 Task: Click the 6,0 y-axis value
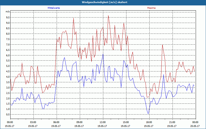[8, 55]
